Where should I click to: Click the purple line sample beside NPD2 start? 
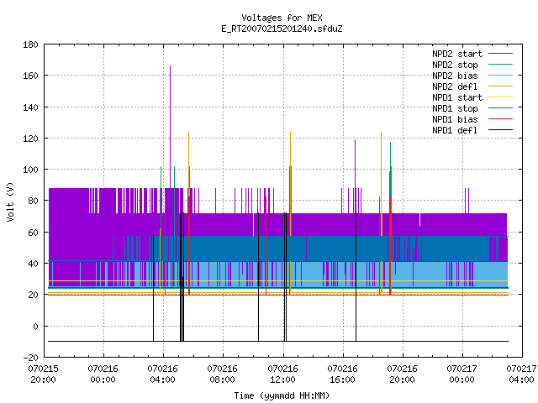tap(500, 54)
